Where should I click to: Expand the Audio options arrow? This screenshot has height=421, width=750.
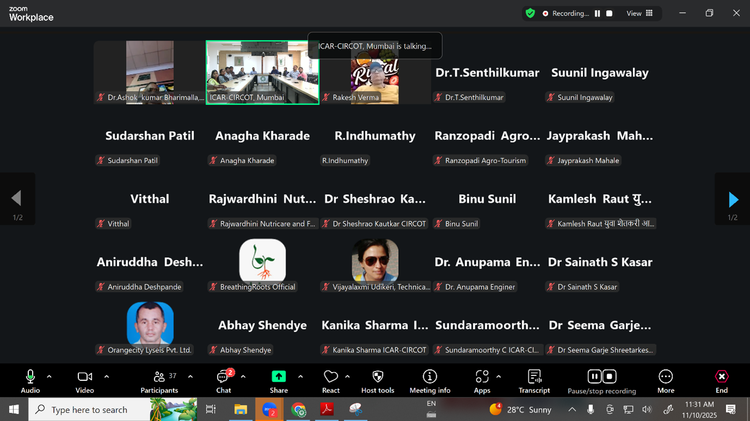coord(49,376)
